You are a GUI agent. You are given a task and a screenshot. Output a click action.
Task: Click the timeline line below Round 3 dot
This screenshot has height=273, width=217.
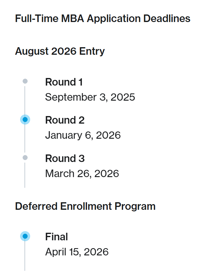click(x=25, y=175)
